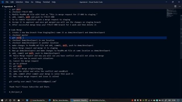Click the IND language indicator
Viewport: 182px width, 102px height.
[169, 100]
